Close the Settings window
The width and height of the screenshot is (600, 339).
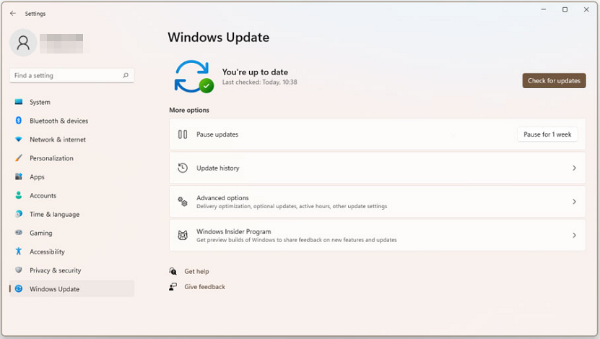[586, 9]
